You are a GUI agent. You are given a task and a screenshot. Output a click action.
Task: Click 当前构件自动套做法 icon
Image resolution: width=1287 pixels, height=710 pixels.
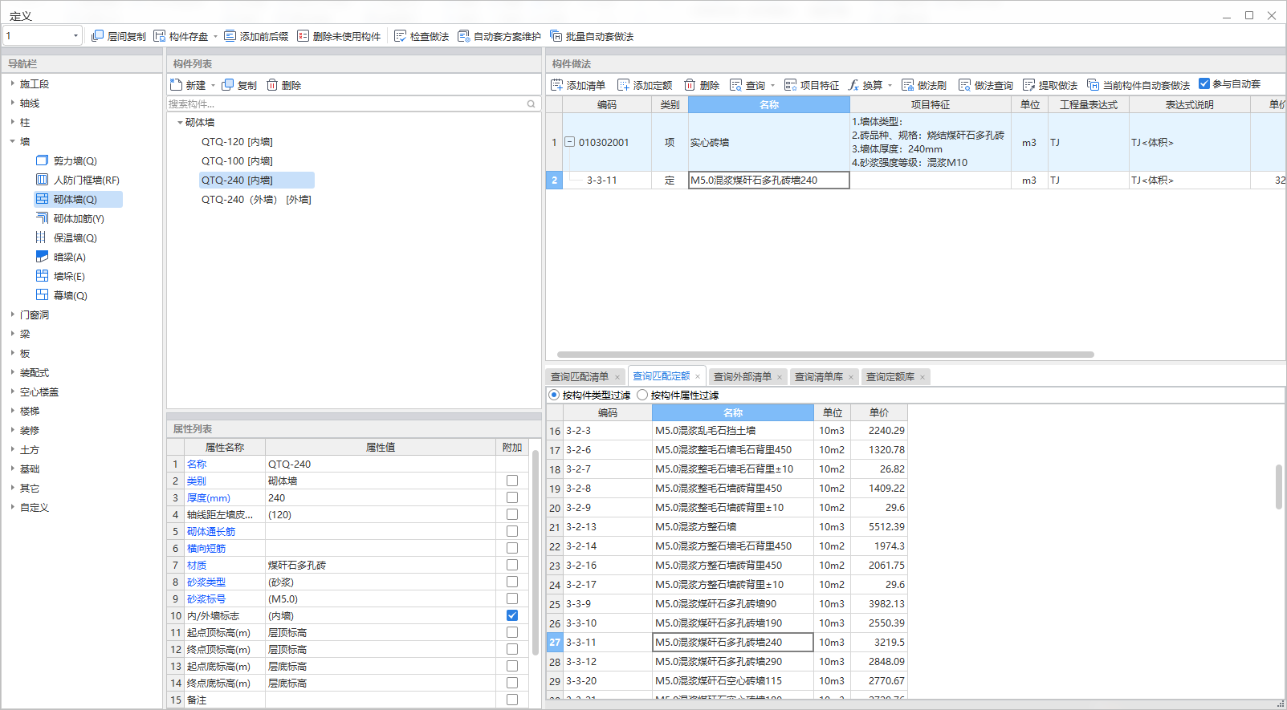(x=1093, y=85)
